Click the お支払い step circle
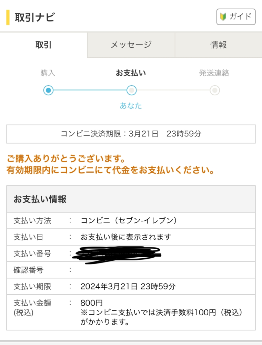262x345 pixels. point(132,90)
